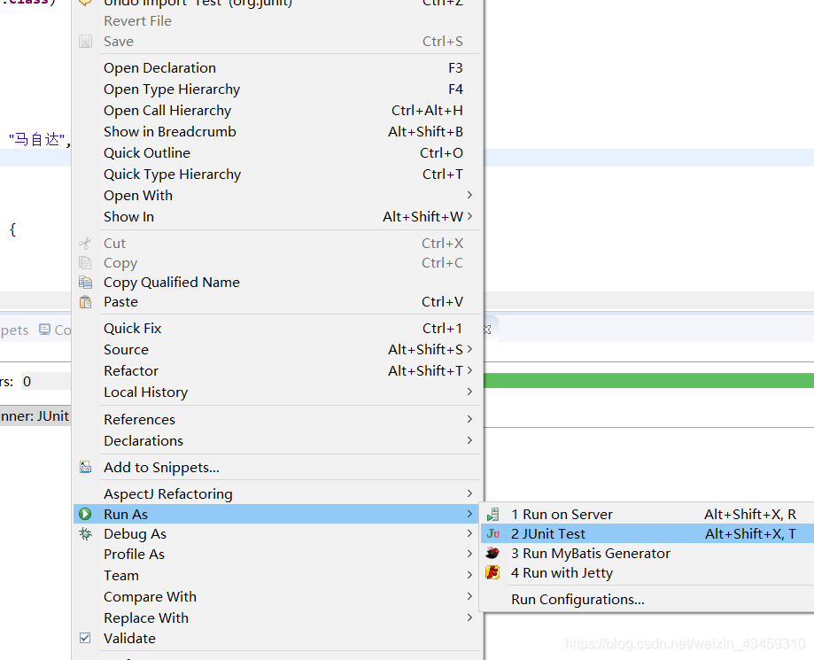Click the Add to Snippets icon
The image size is (814, 660).
85,468
